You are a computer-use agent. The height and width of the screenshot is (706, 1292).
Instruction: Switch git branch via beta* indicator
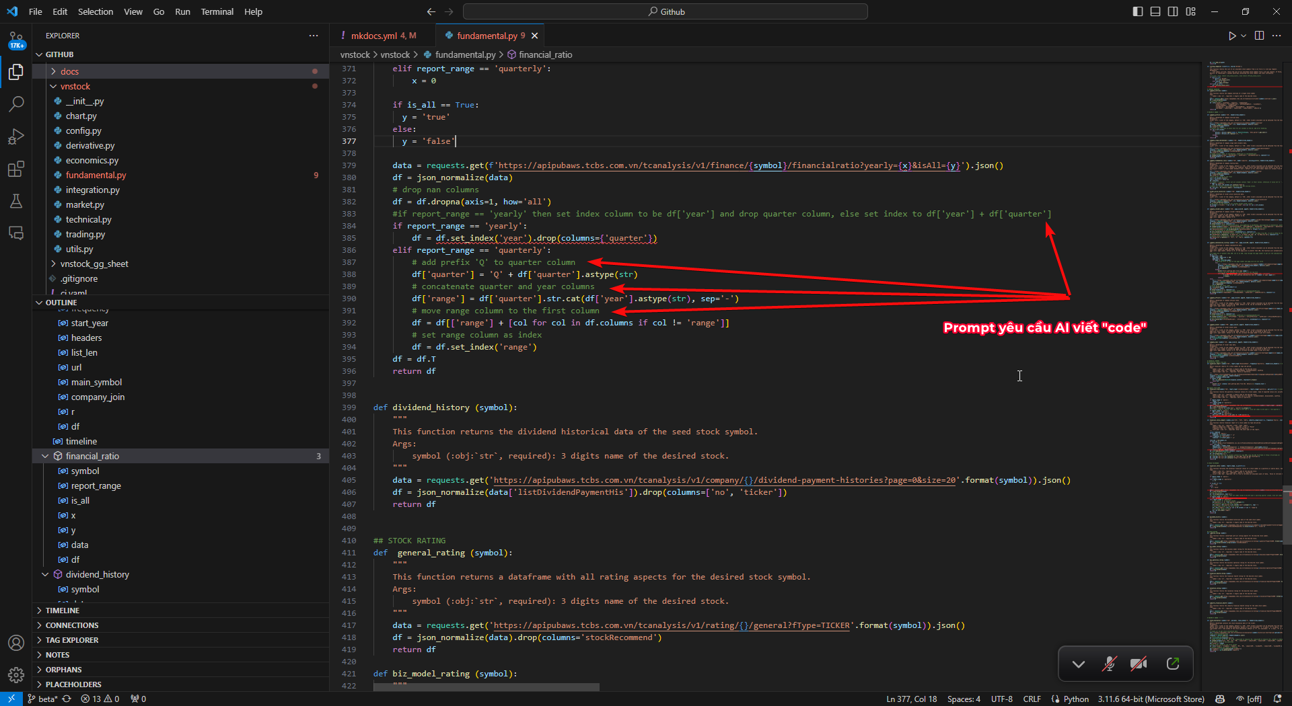pos(42,699)
